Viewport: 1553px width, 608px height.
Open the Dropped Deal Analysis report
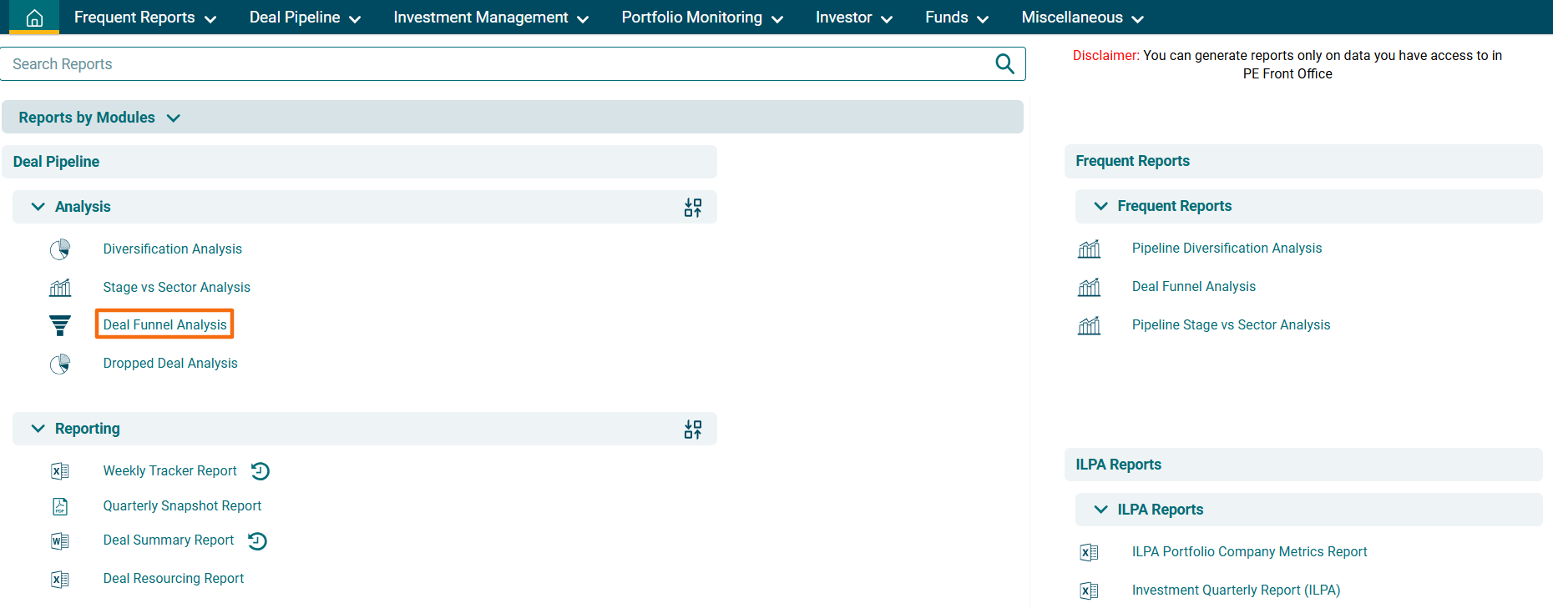(170, 364)
